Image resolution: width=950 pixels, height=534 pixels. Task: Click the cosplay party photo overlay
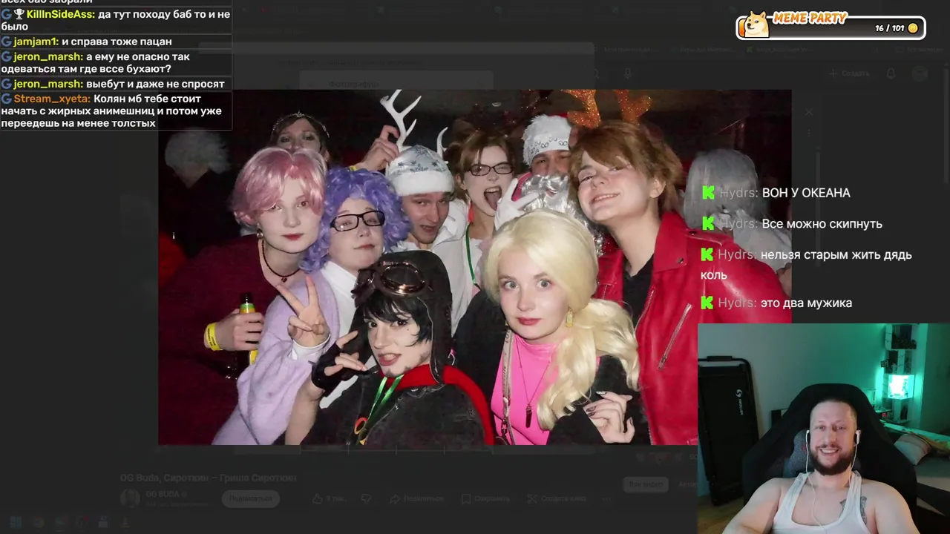point(474,267)
